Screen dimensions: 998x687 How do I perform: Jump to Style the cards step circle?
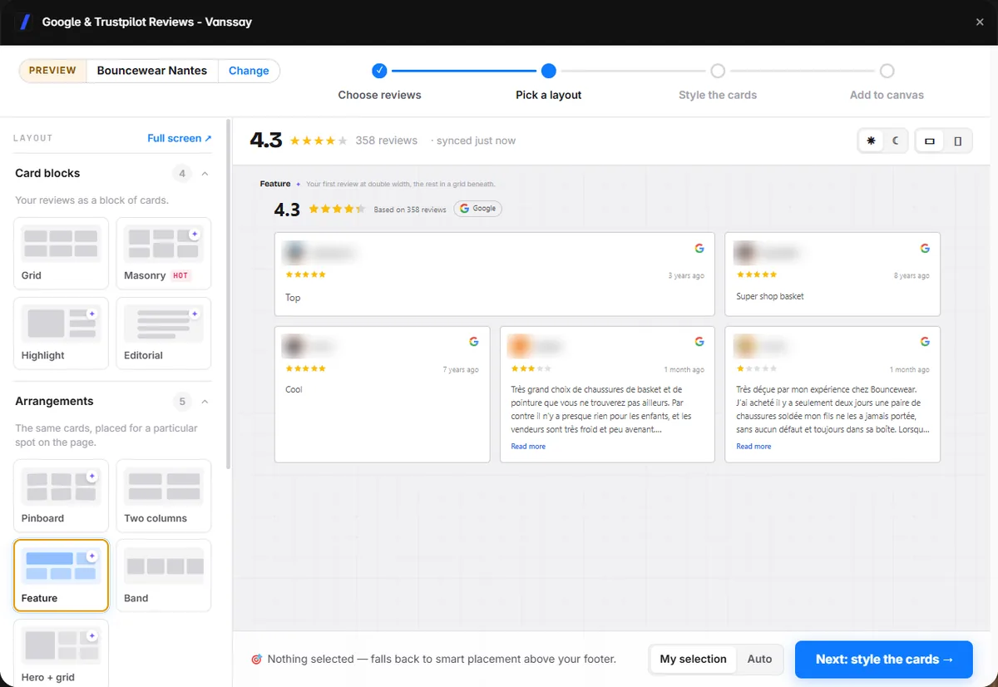[718, 71]
